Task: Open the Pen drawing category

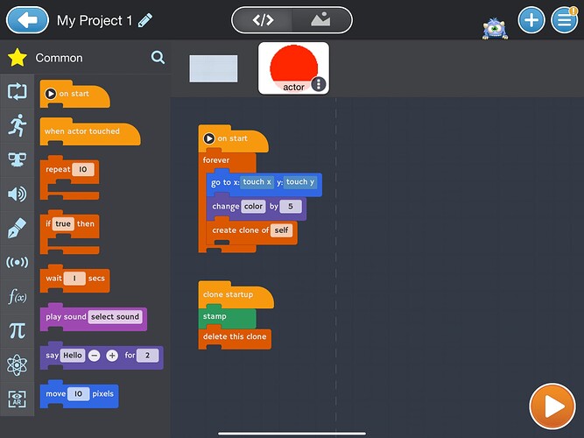Action: [x=18, y=228]
